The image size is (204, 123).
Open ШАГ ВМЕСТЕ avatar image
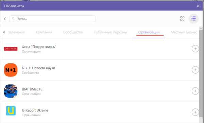pos(11,91)
